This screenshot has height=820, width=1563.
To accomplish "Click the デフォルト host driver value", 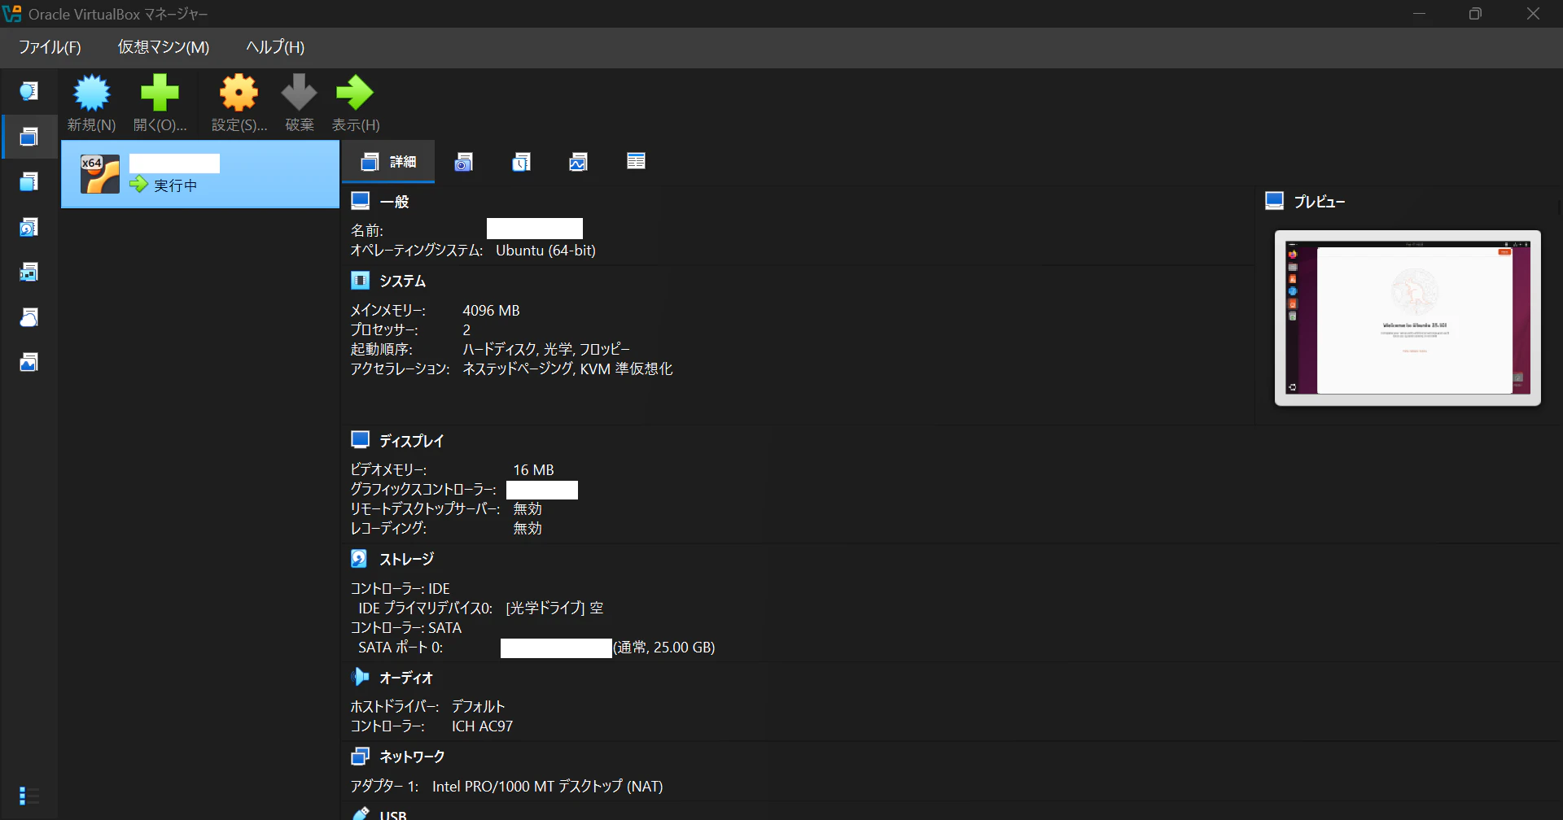I will [x=479, y=706].
